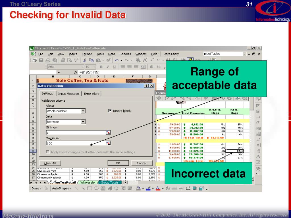Click the red Font Color A swatch
The image size is (291, 218).
pos(158,188)
